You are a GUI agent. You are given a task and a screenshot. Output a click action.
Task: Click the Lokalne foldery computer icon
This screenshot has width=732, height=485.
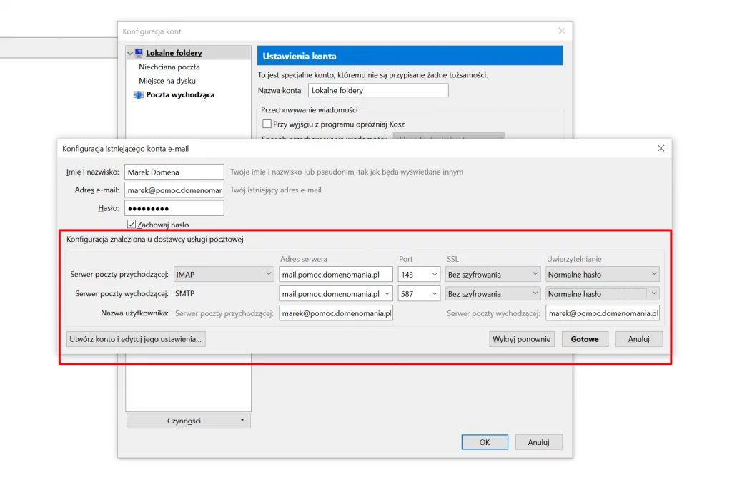(x=139, y=53)
